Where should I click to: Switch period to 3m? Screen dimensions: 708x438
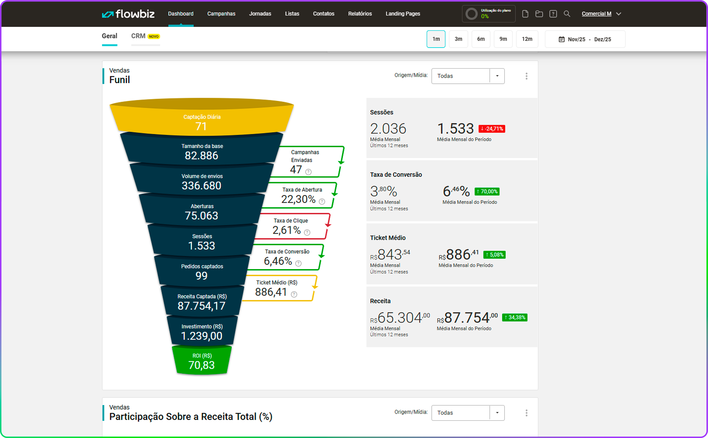(458, 39)
